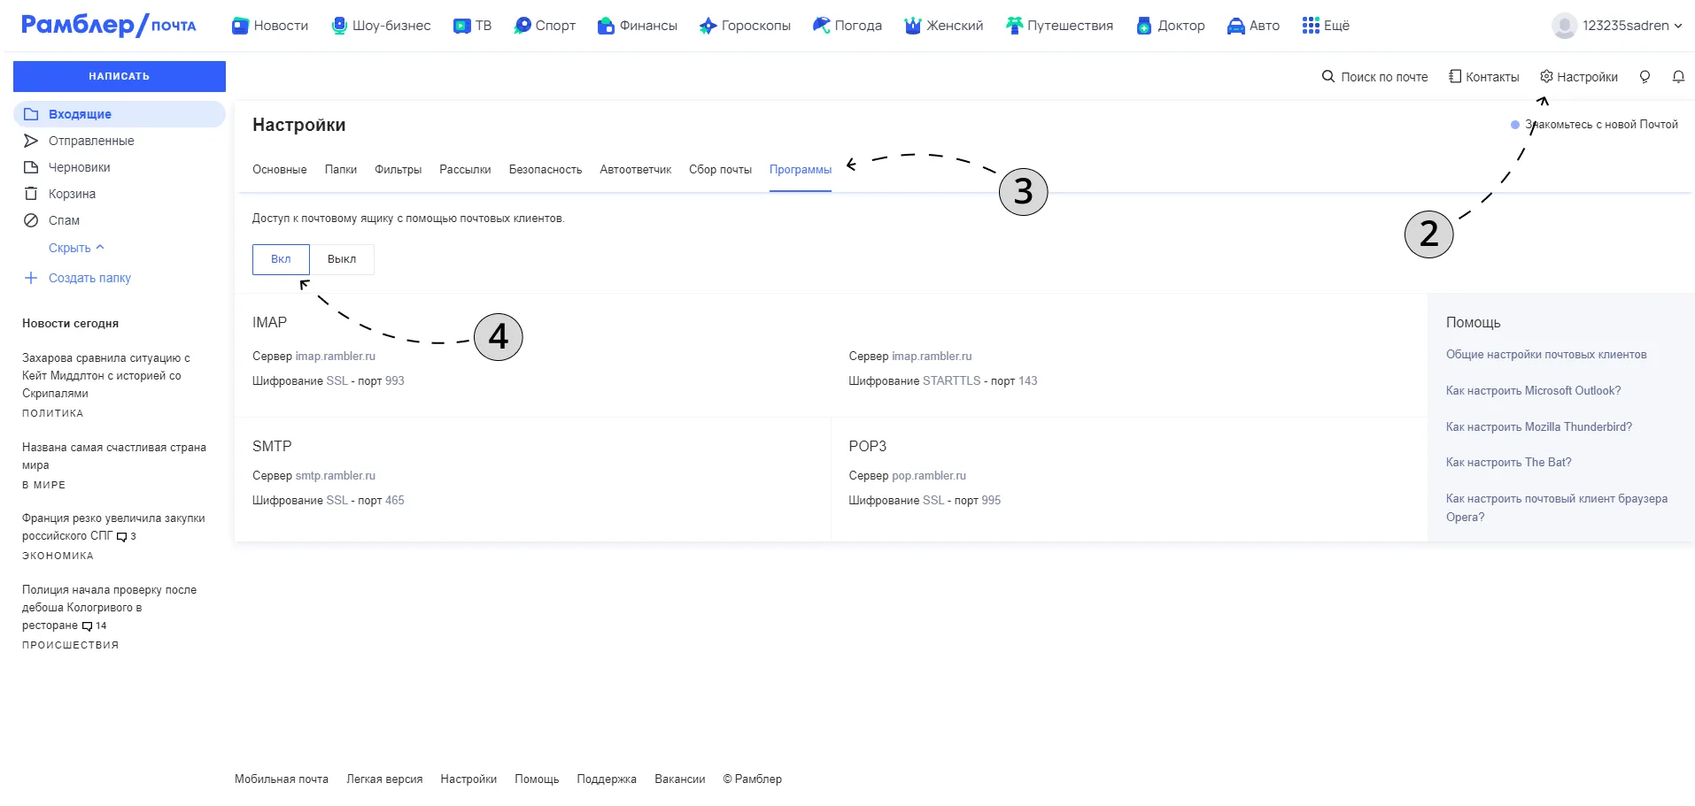Image resolution: width=1695 pixels, height=806 pixels.
Task: Click the ЭКОНОМИКА news category label
Action: point(58,556)
